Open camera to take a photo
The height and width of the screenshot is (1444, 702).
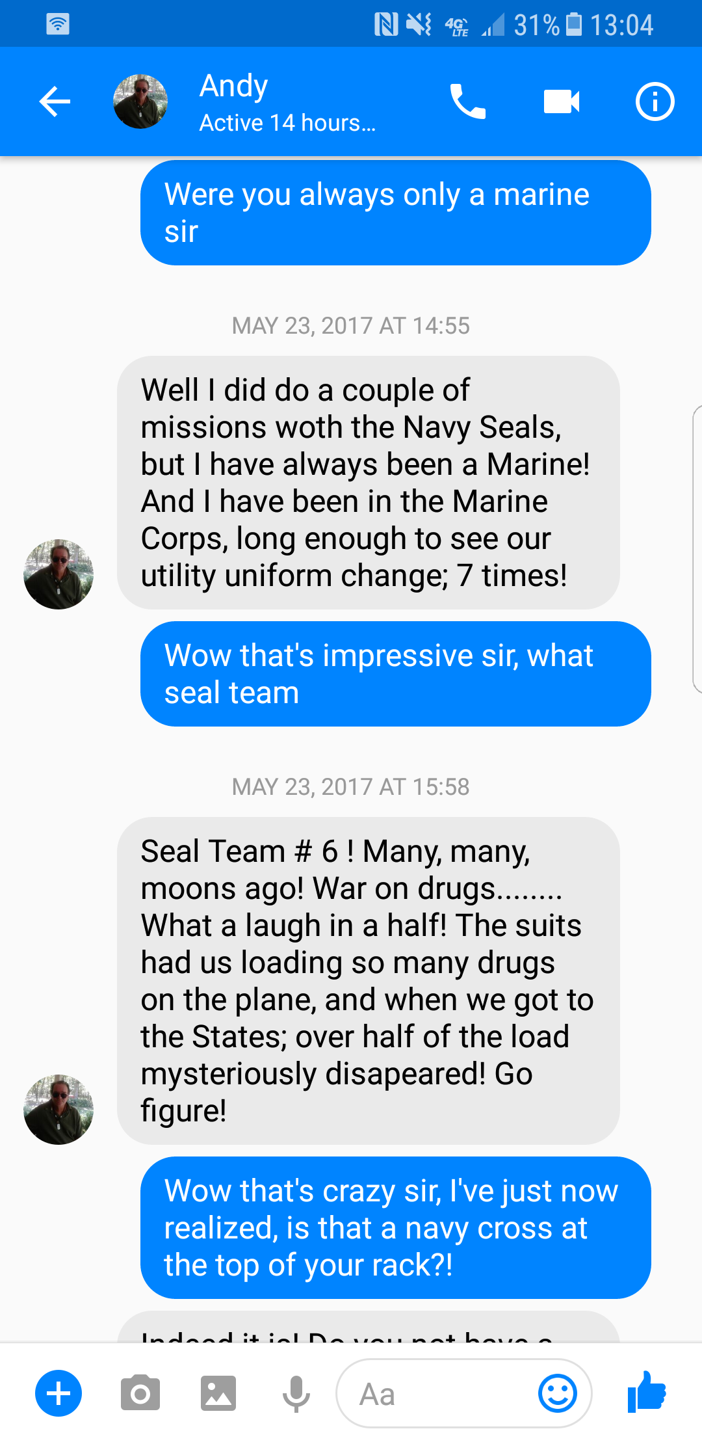(140, 1393)
